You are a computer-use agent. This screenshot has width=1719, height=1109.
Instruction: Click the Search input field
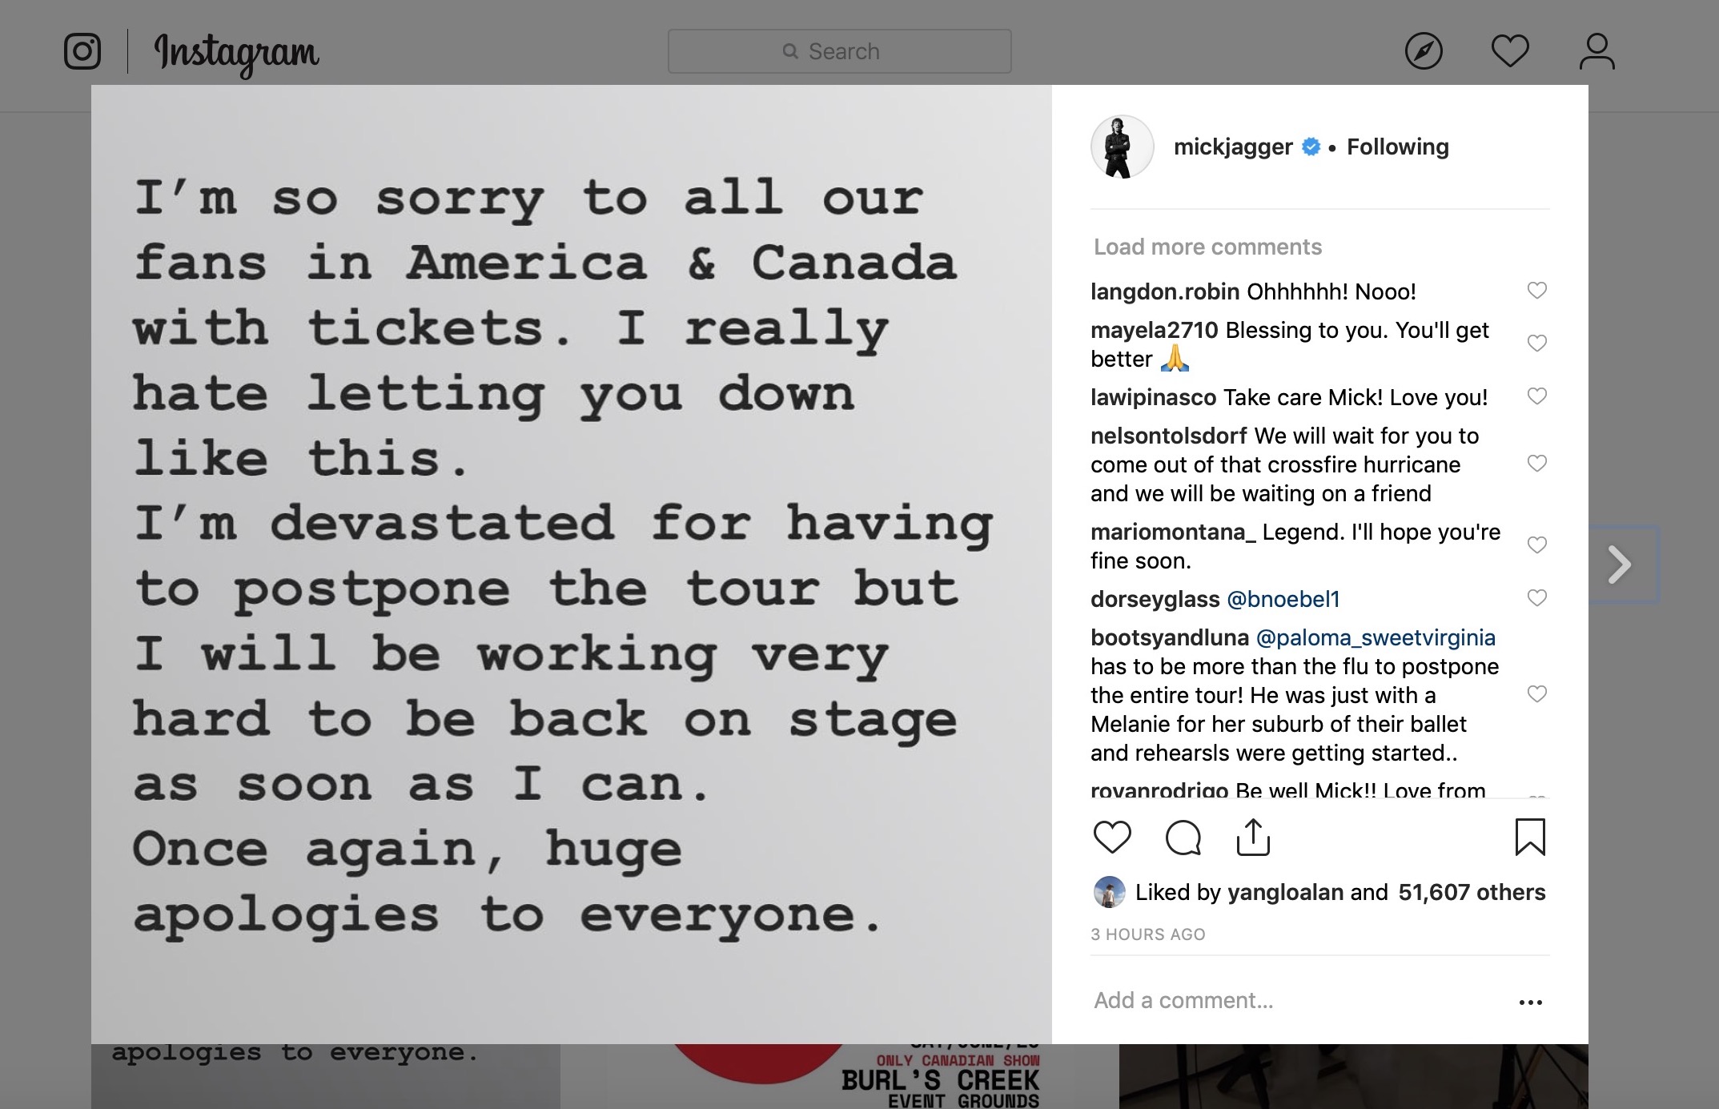coord(839,51)
